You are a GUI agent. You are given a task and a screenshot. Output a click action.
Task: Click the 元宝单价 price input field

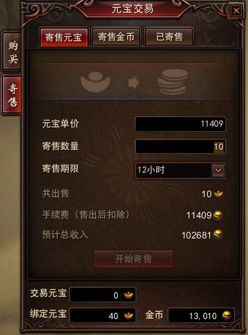181,124
